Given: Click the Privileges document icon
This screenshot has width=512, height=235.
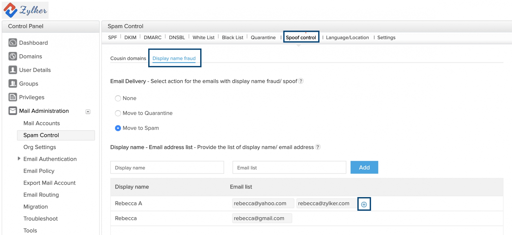Looking at the screenshot, I should 13,97.
